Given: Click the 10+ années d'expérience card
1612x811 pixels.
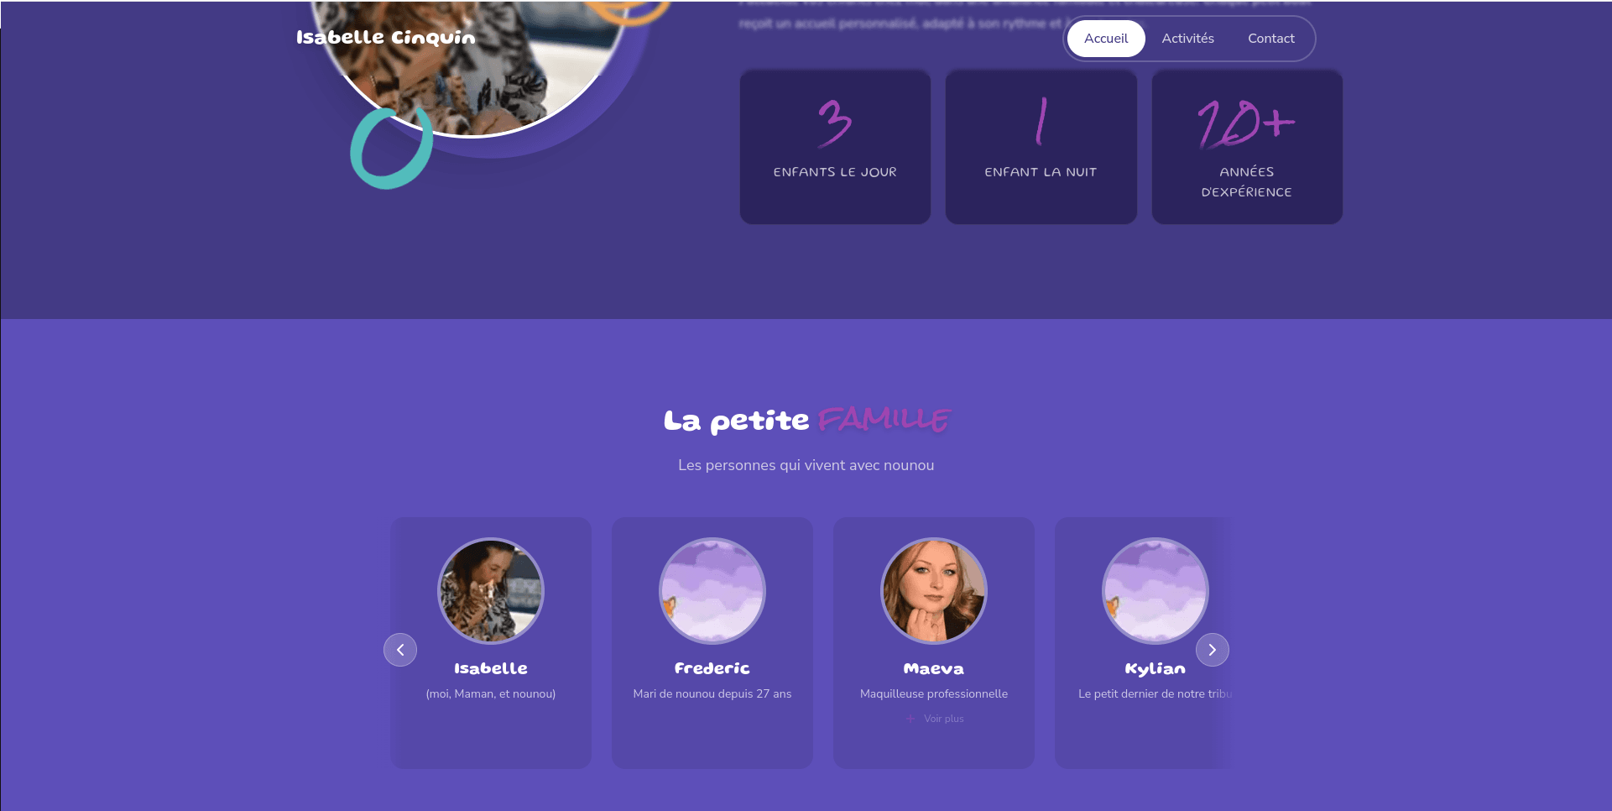Looking at the screenshot, I should point(1247,147).
